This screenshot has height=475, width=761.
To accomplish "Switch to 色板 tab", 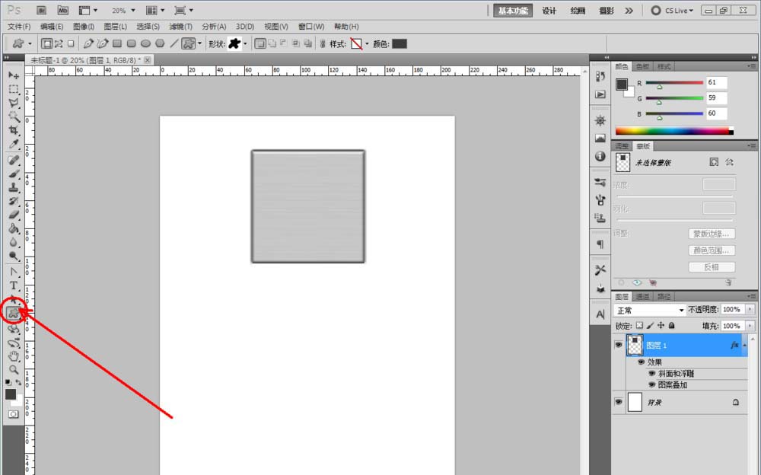I will coord(642,66).
